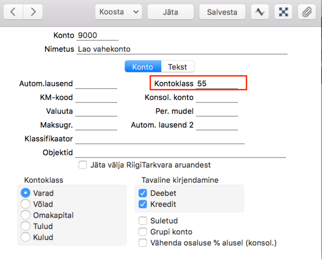Click the Per. mudel field
The height and width of the screenshot is (260, 322).
point(217,111)
